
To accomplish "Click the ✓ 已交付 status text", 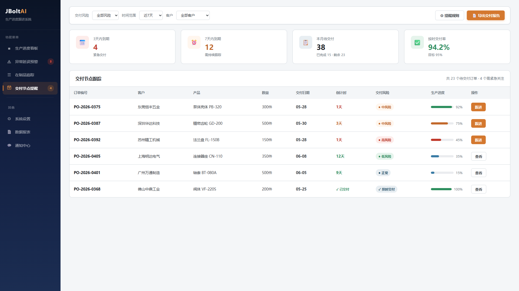I will (342, 189).
